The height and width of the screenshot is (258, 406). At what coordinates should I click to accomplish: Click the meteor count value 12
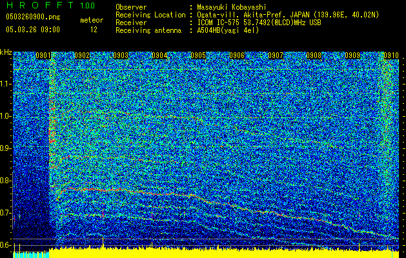pyautogui.click(x=94, y=30)
